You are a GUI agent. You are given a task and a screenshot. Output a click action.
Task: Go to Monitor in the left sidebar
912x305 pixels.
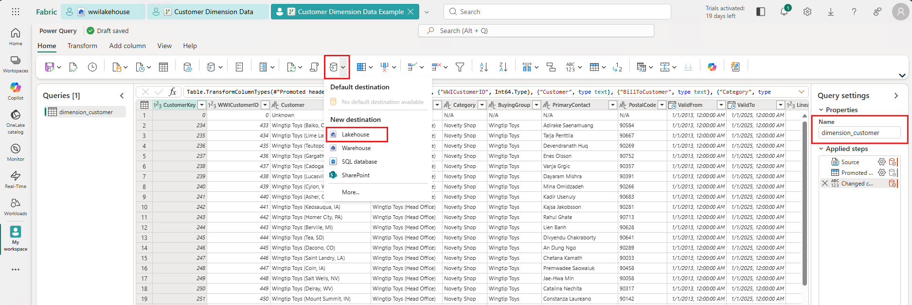tap(16, 152)
